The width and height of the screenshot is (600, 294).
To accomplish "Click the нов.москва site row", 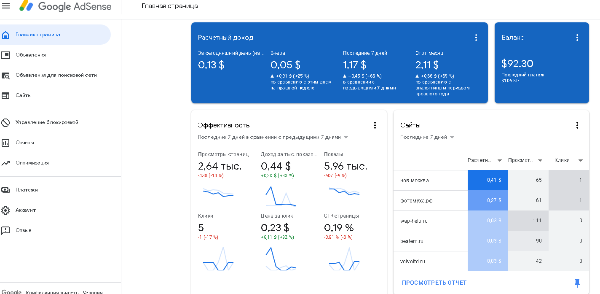I will 491,180.
